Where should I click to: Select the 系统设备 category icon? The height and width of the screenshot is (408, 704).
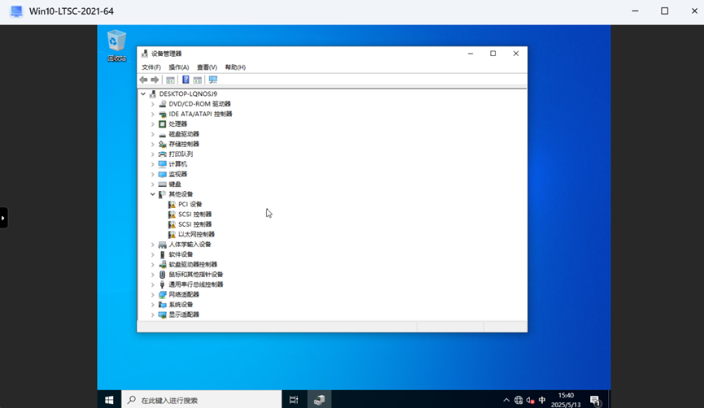[x=163, y=305]
